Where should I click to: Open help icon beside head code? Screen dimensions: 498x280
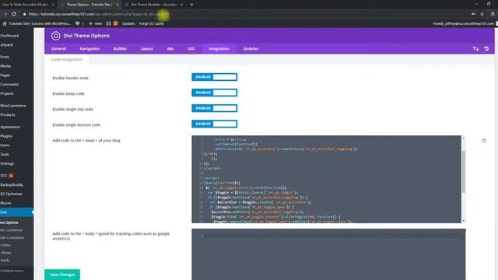pos(484,141)
